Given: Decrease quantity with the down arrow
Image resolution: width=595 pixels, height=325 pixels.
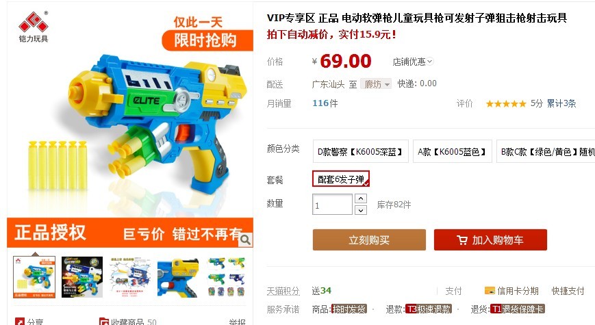Looking at the screenshot, I should tap(360, 210).
